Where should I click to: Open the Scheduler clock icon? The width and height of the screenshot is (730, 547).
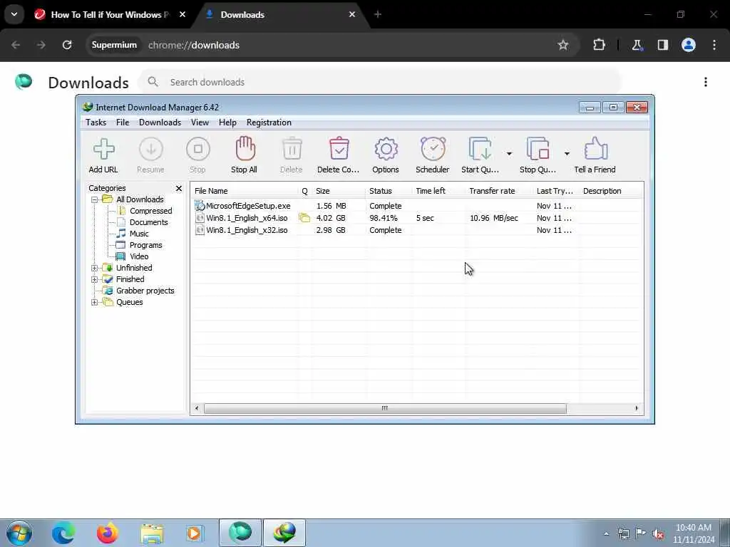coord(433,149)
